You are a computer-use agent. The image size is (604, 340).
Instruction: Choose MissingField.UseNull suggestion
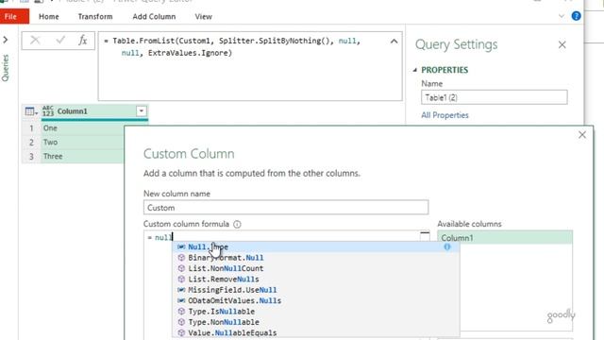(315, 290)
